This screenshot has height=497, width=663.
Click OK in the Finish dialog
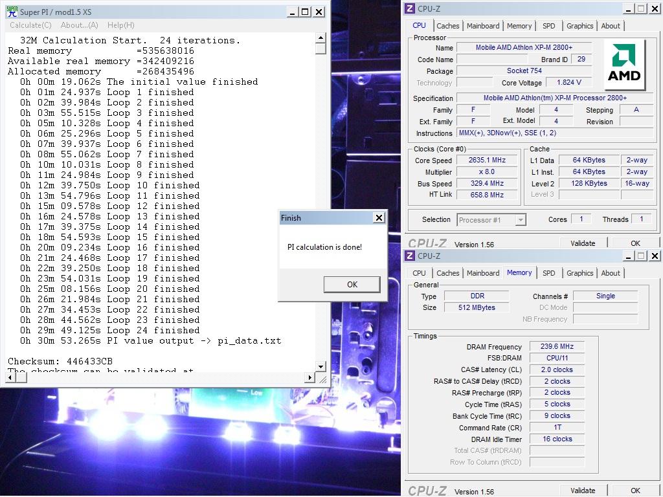coord(352,285)
